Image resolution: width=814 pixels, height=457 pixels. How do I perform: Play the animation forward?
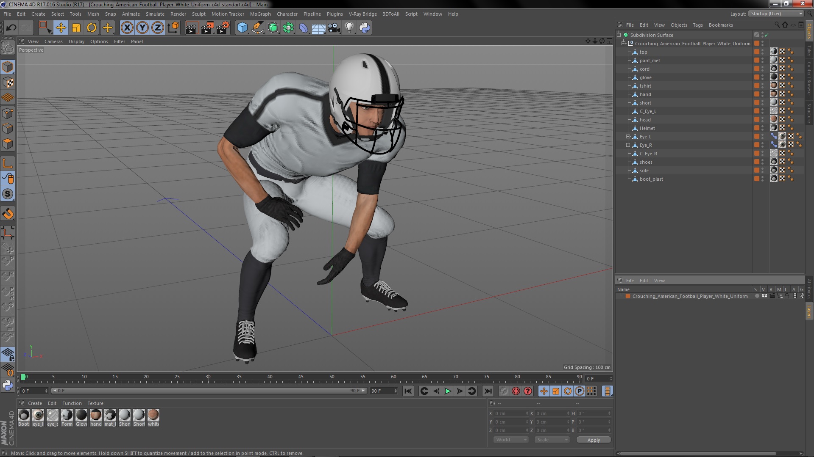tap(448, 391)
